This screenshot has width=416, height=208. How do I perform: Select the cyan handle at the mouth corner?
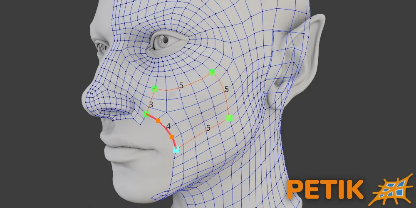pyautogui.click(x=176, y=149)
